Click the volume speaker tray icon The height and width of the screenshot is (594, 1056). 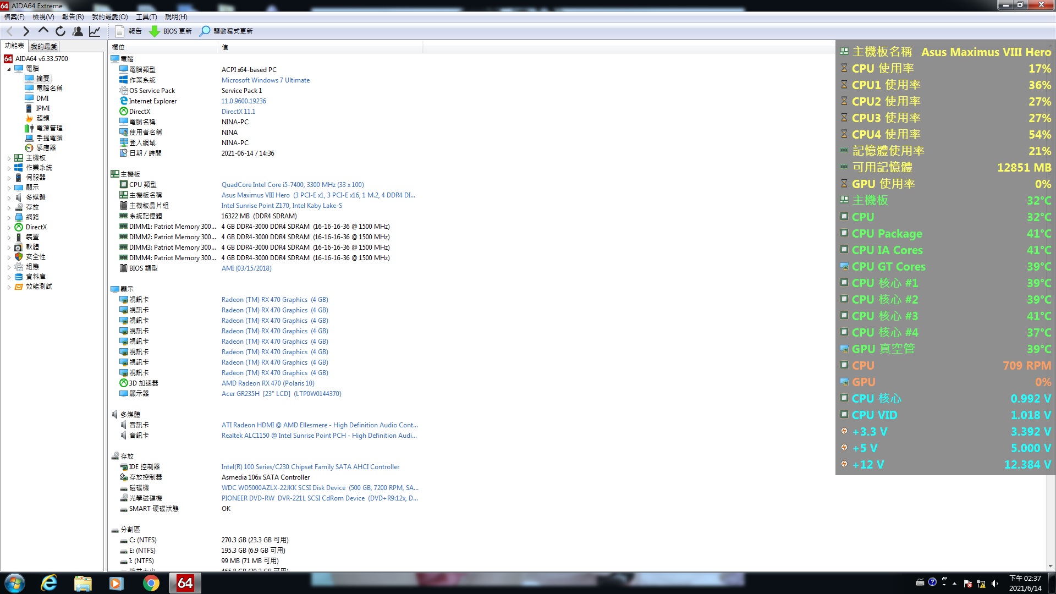coord(994,584)
